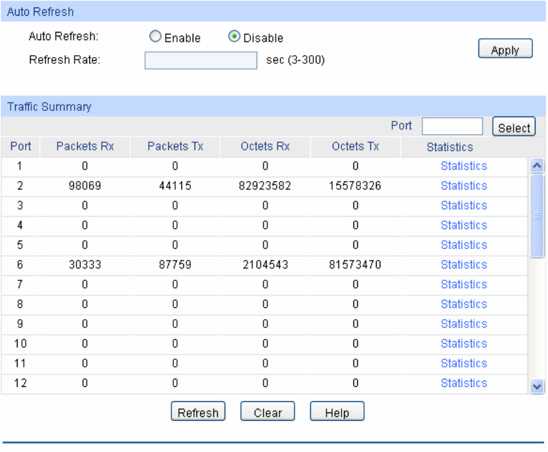Open Statistics link for port 1
This screenshot has height=452, width=548.
464,166
